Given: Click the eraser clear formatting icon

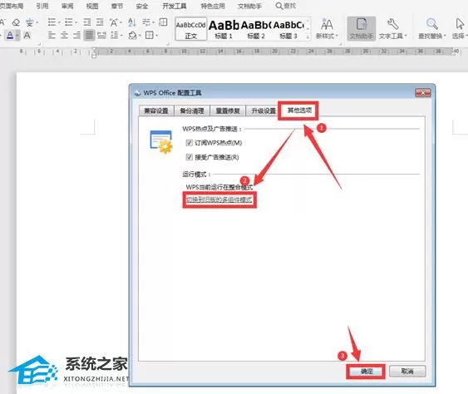Looking at the screenshot, I should [16, 22].
